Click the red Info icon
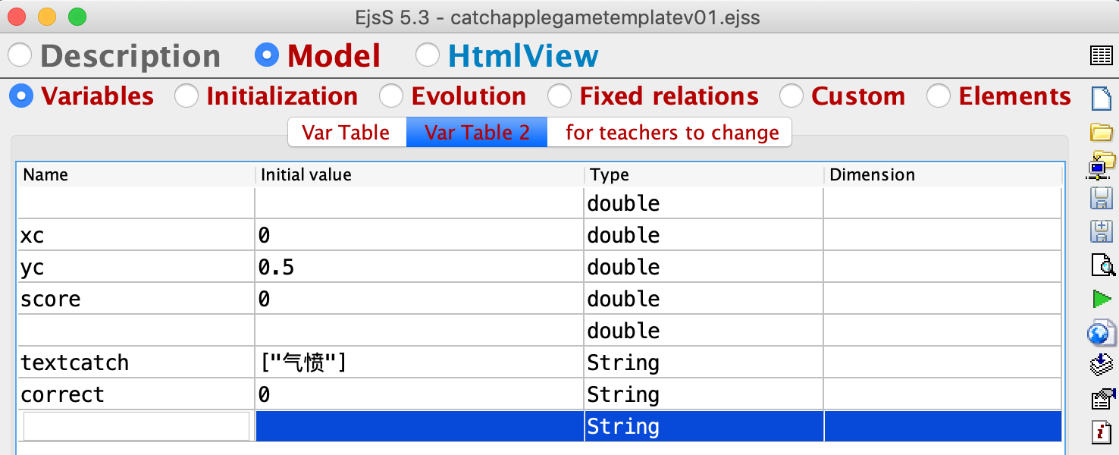This screenshot has height=455, width=1119. pyautogui.click(x=1101, y=431)
